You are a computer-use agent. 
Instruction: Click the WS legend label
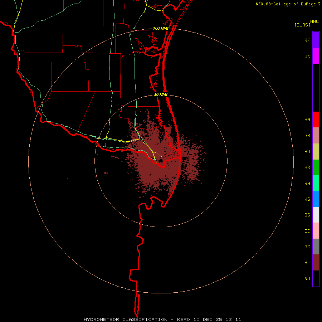tap(307, 199)
